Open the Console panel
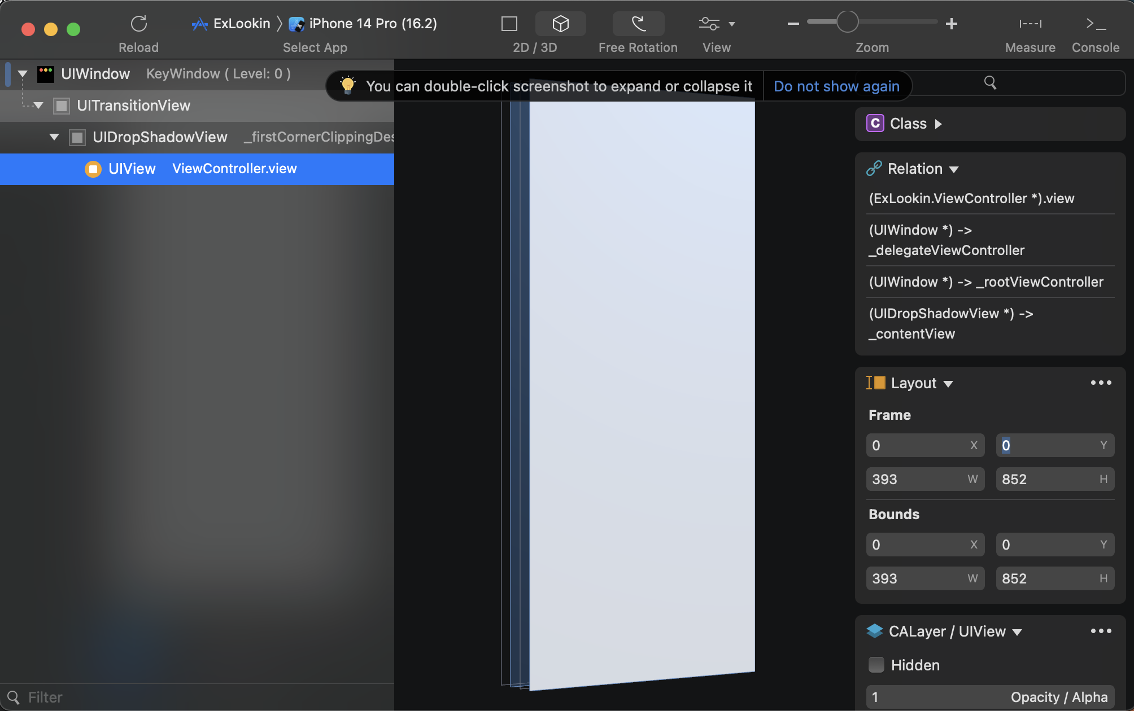This screenshot has width=1134, height=711. pos(1095,24)
